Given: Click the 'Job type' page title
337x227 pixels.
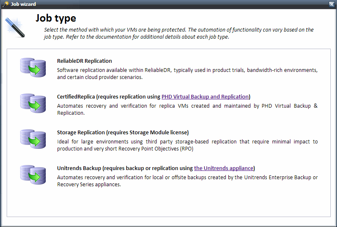Looking at the screenshot, I should click(56, 18).
